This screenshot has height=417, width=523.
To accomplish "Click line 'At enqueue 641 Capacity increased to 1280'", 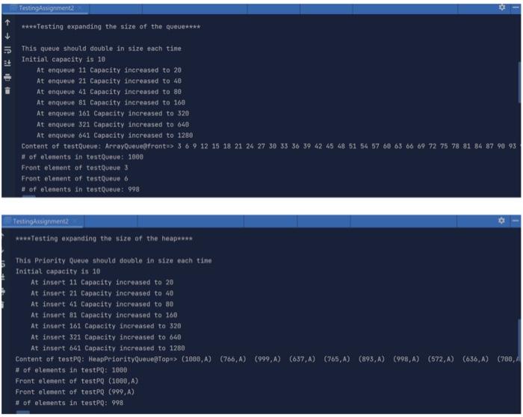I will click(x=115, y=136).
